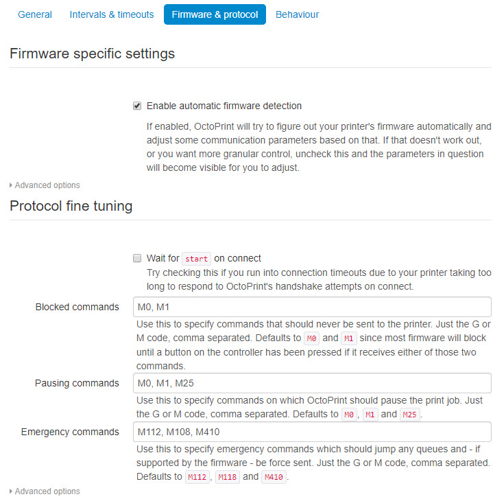493x499 pixels.
Task: Enable Wait for start on connect
Action: tap(138, 259)
